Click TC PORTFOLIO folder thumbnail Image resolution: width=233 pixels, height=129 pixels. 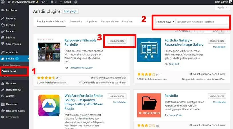(x=149, y=105)
